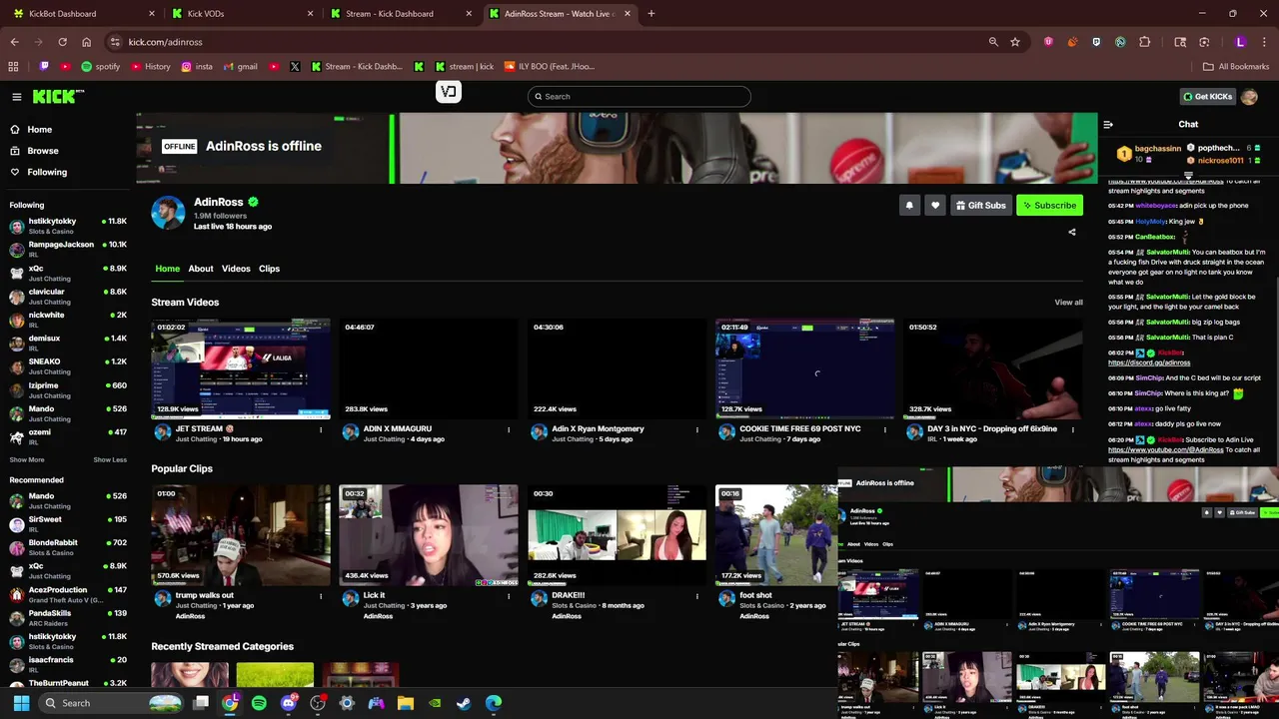Open the center logo icon in Kick header
This screenshot has height=719, width=1279.
click(449, 92)
